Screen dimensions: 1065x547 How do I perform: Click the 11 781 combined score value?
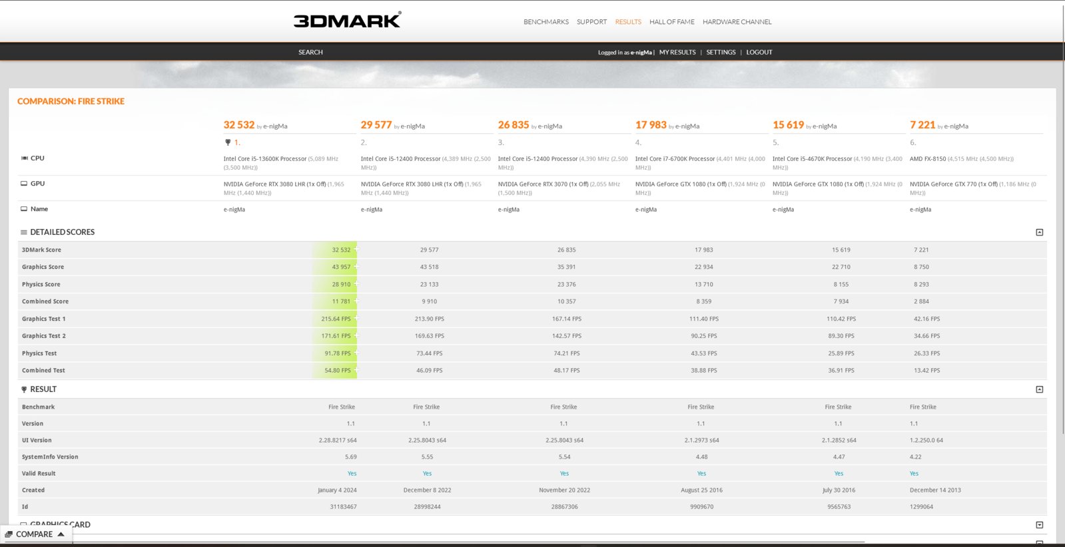pos(341,301)
